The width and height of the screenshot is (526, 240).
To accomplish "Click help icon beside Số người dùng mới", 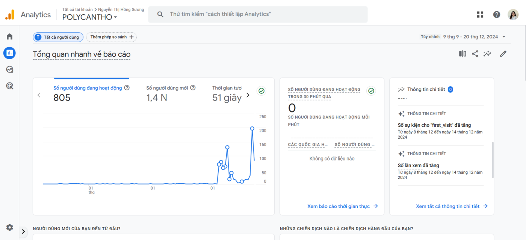I will pos(193,88).
